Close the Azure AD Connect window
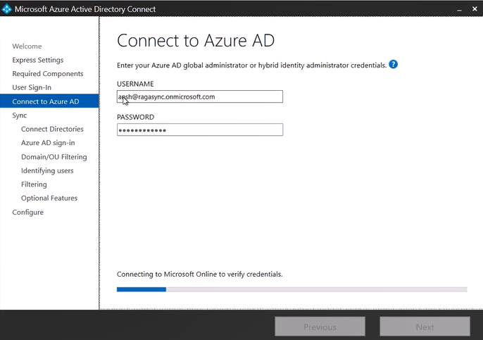The image size is (483, 340). pyautogui.click(x=475, y=9)
